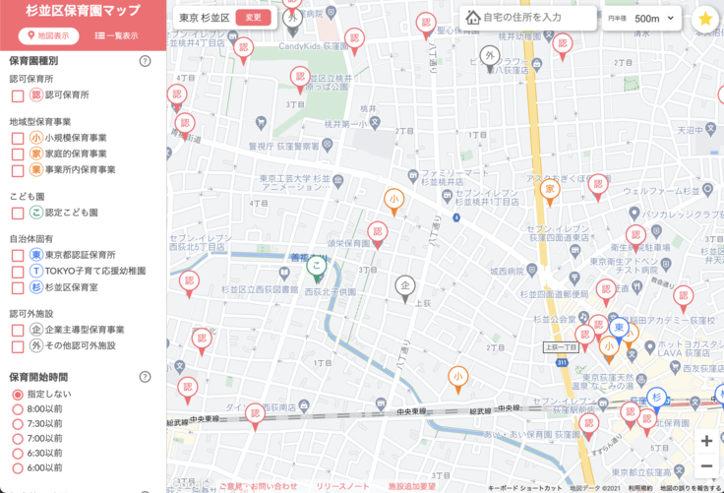Image resolution: width=724 pixels, height=493 pixels.
Task: Tick the 認定こども園 checkbox
Action: click(18, 213)
